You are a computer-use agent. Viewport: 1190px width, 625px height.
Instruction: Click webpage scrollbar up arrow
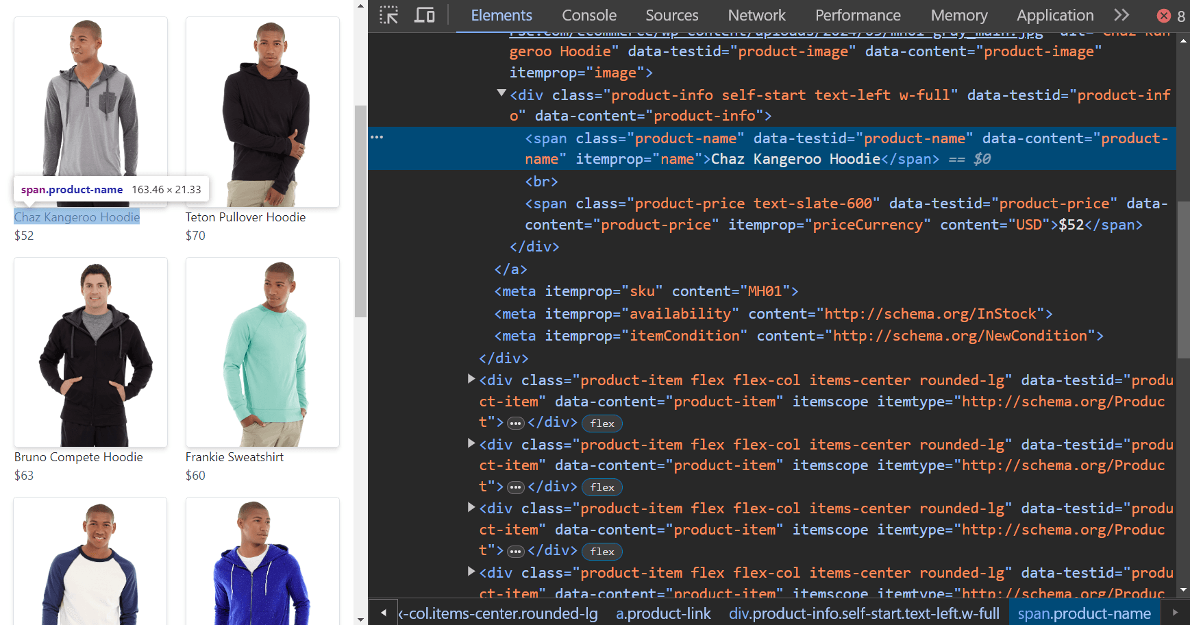360,5
